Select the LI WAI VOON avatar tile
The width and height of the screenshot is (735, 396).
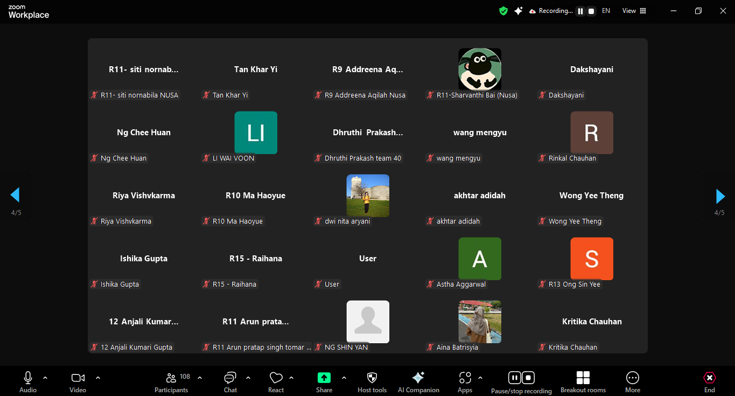[x=256, y=133]
